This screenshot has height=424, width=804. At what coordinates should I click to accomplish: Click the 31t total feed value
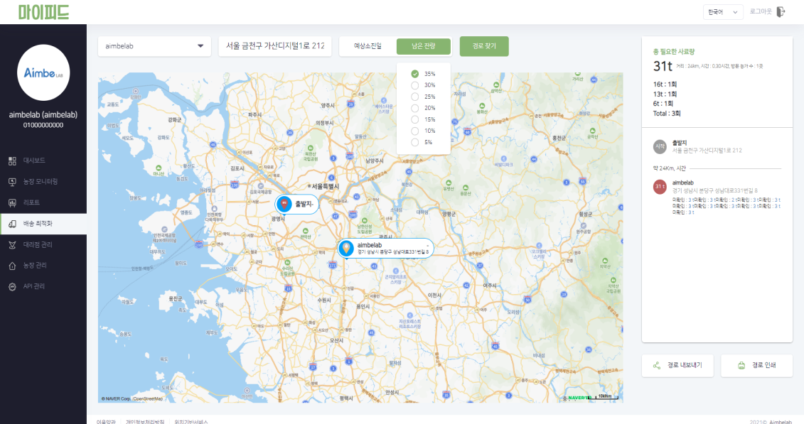click(663, 66)
